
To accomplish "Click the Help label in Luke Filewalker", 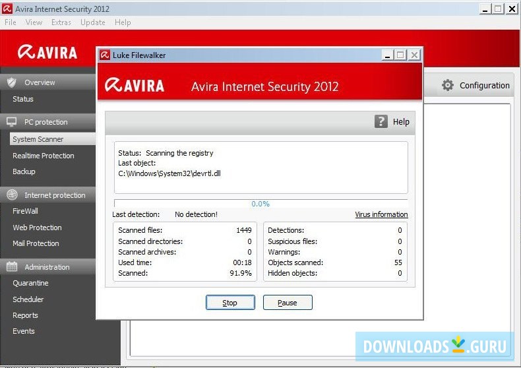I will pos(401,122).
